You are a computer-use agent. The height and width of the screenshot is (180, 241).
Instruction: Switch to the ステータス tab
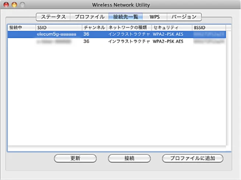coord(53,17)
